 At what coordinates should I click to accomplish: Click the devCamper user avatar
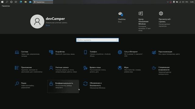click(x=37, y=21)
